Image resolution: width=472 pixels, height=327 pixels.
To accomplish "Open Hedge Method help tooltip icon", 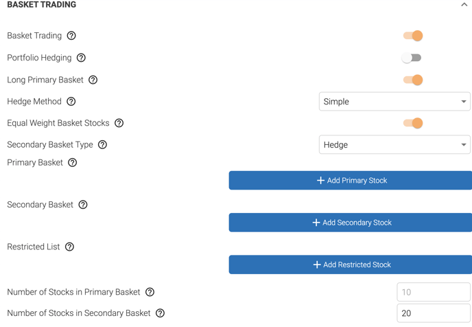I will (71, 102).
